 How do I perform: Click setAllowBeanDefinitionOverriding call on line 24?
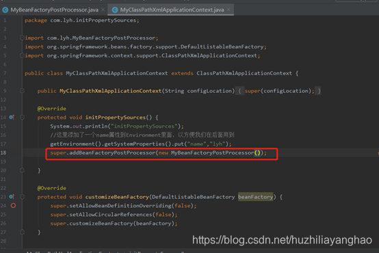pyautogui.click(x=120, y=206)
